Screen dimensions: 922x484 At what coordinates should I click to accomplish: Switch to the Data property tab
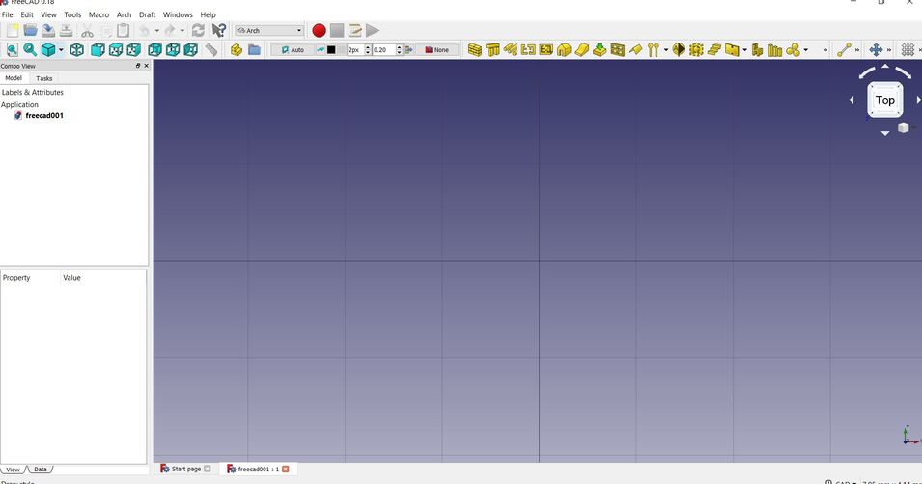coord(40,470)
